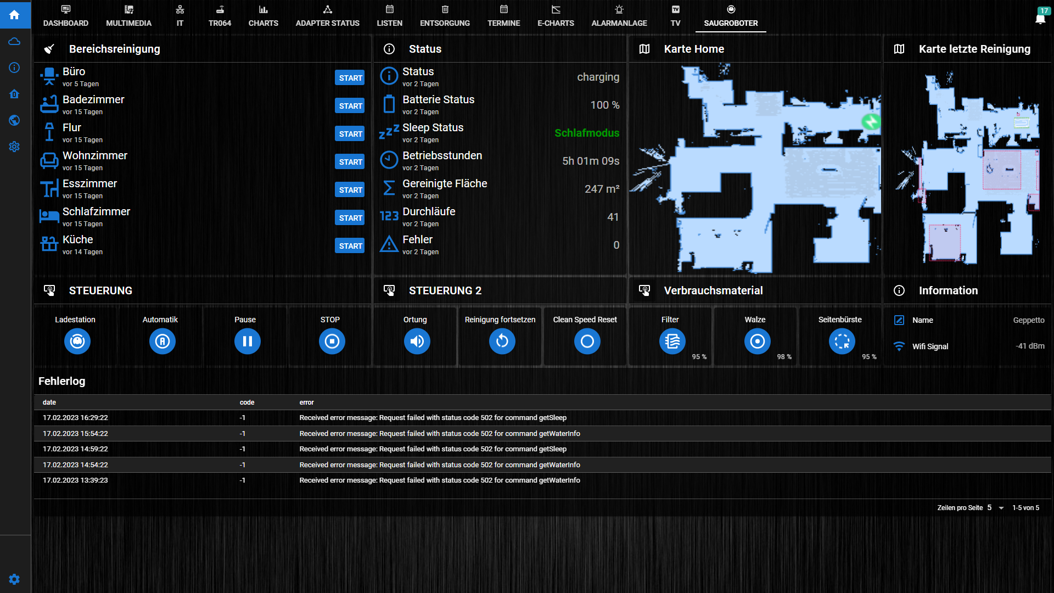Open the CHARTS tab
The image size is (1054, 593).
tap(263, 16)
